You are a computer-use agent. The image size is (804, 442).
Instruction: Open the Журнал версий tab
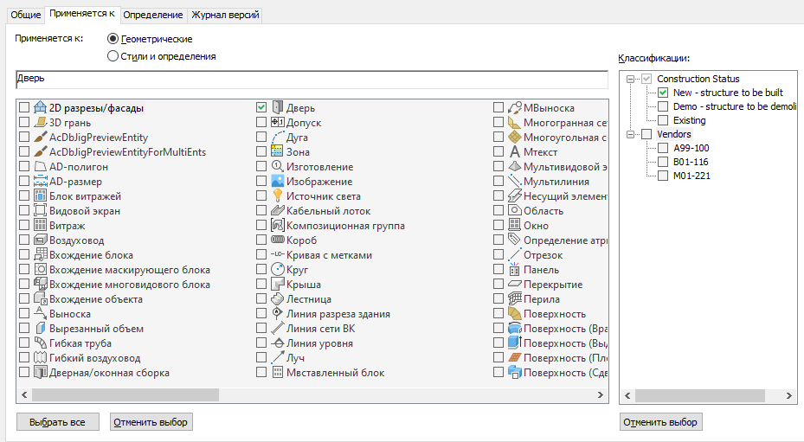pos(225,15)
